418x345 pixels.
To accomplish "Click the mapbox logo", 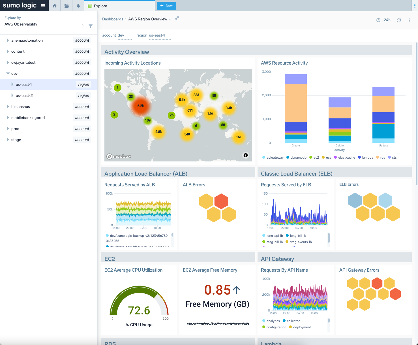I will [119, 156].
